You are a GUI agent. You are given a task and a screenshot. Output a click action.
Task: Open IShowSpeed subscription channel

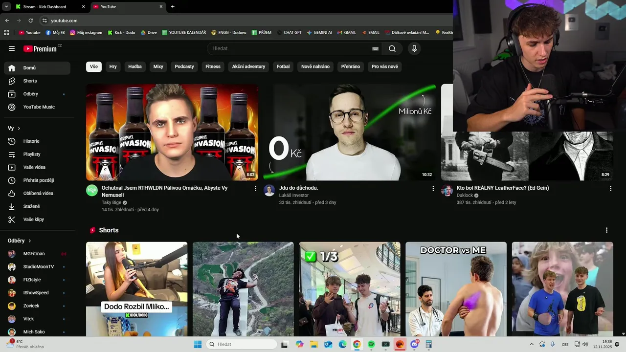point(37,293)
